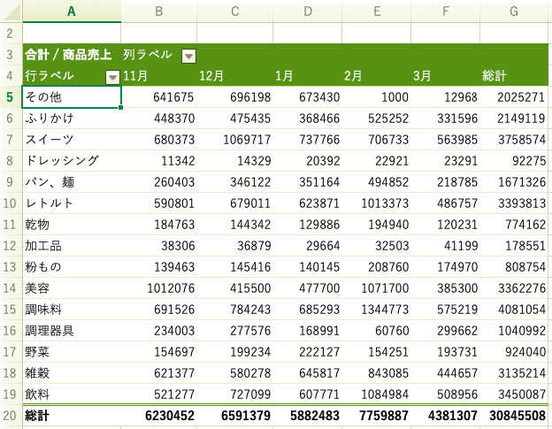Select column C header
Screen dimensions: 552x429
tap(234, 11)
